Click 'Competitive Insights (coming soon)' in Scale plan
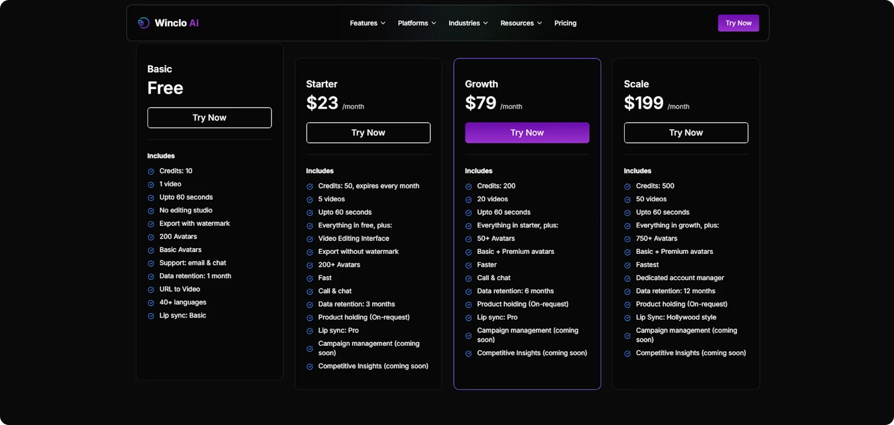Image resolution: width=894 pixels, height=425 pixels. coord(691,353)
